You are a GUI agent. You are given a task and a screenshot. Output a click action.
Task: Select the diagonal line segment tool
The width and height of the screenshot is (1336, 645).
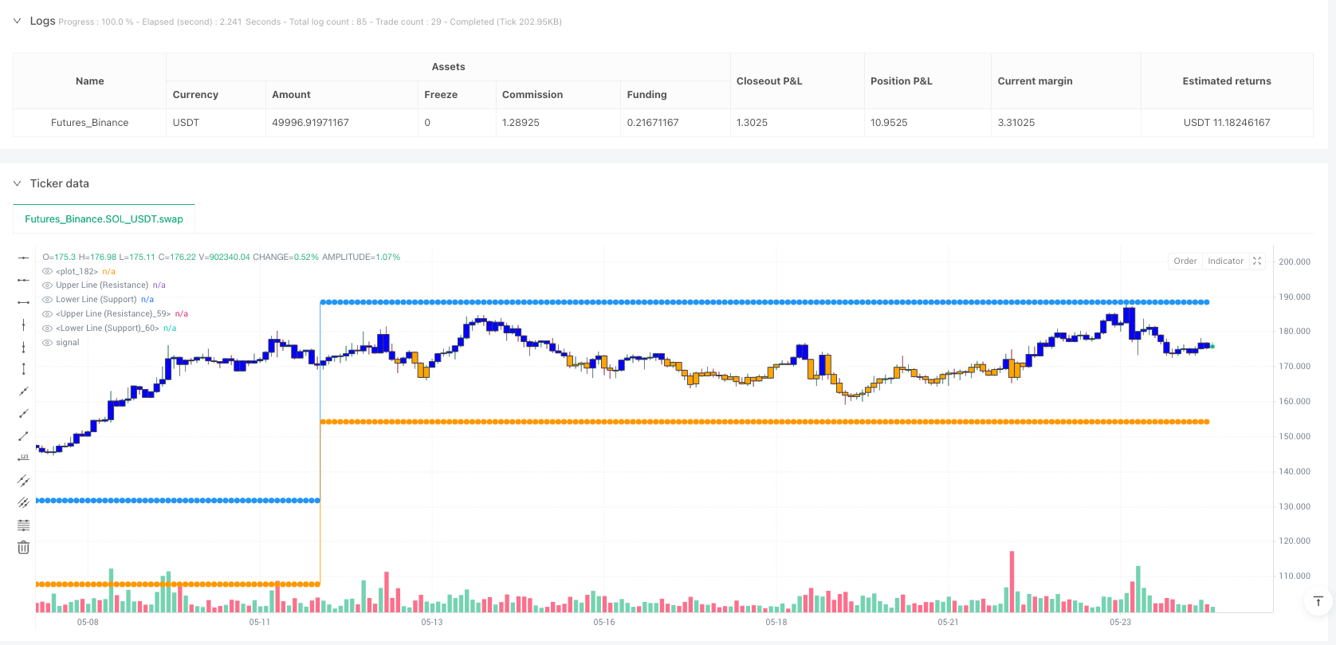pyautogui.click(x=23, y=435)
